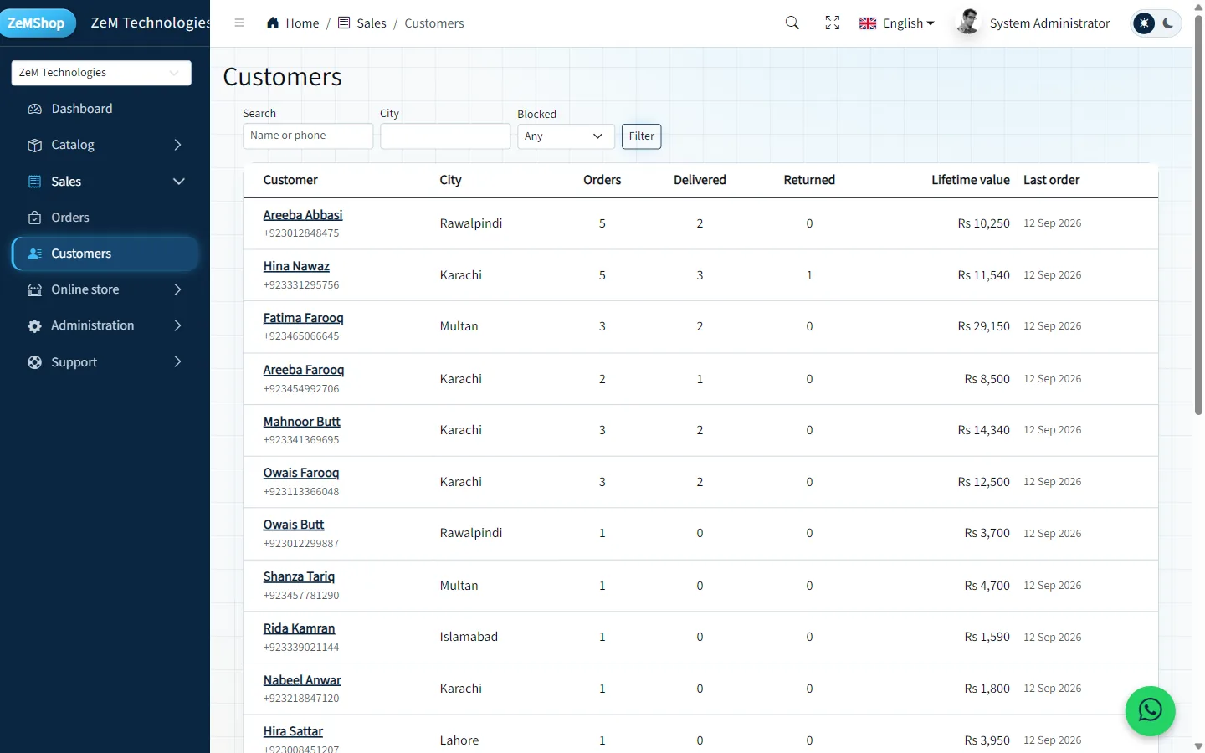Open customer Owais Farooq
This screenshot has width=1205, height=753.
pos(301,473)
